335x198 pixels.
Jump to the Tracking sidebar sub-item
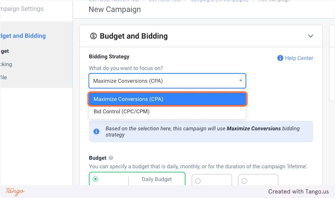coord(6,64)
